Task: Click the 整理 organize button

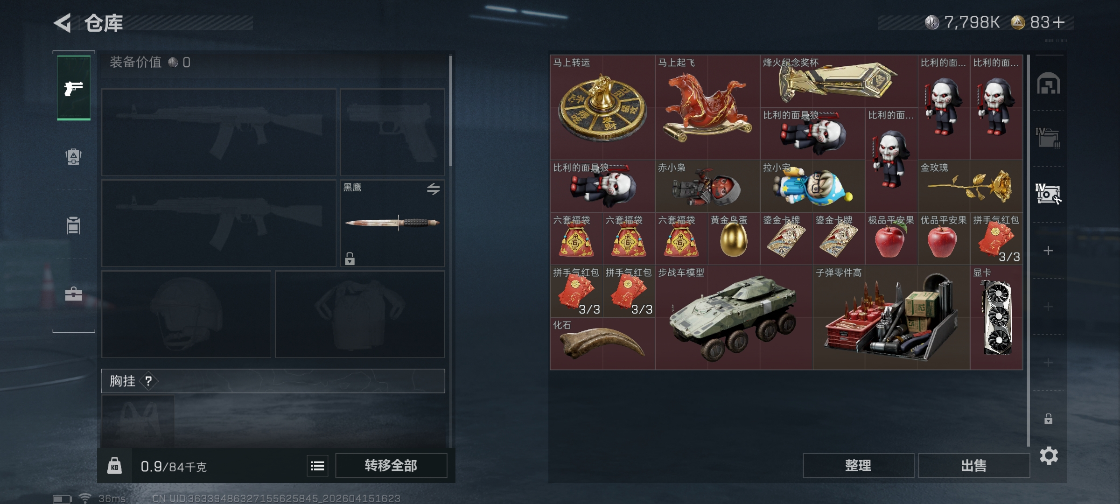Action: 858,465
